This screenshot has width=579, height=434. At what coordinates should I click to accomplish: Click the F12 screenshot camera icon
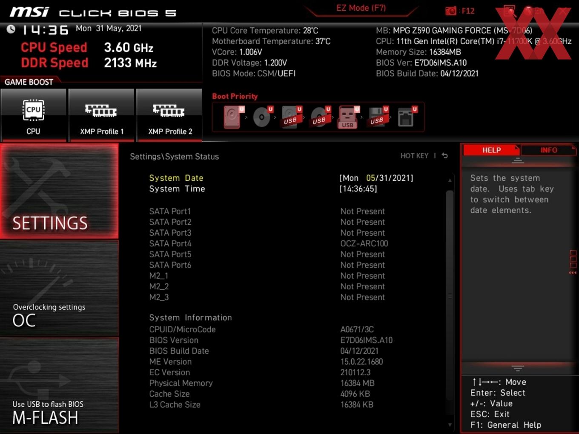coord(451,11)
